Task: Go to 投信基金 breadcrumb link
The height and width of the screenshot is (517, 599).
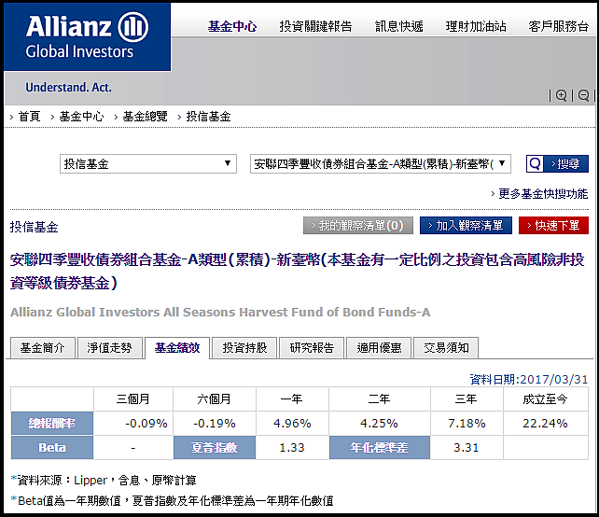Action: point(208,116)
